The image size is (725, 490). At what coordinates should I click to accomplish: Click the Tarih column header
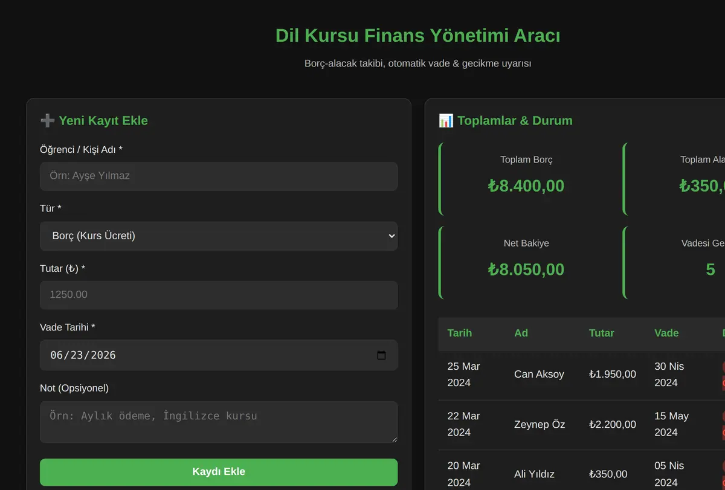pyautogui.click(x=460, y=333)
